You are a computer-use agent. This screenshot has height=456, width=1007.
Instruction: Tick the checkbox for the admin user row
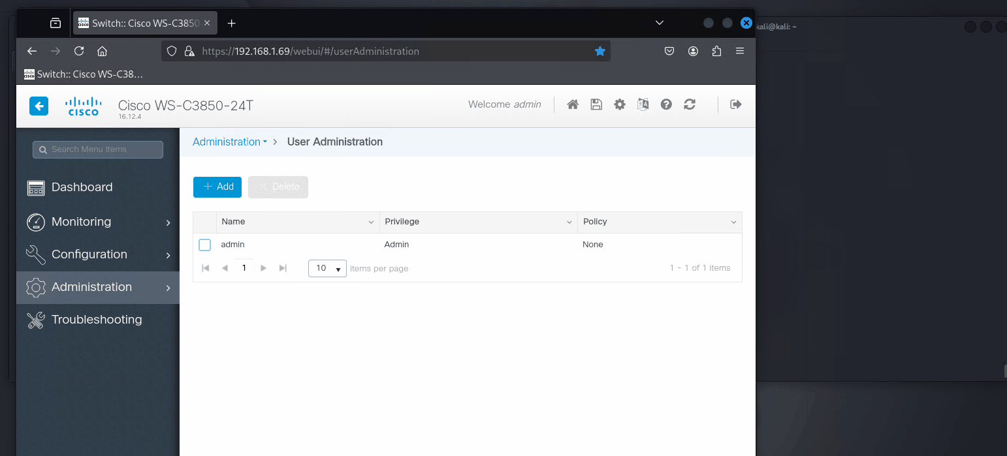click(205, 245)
